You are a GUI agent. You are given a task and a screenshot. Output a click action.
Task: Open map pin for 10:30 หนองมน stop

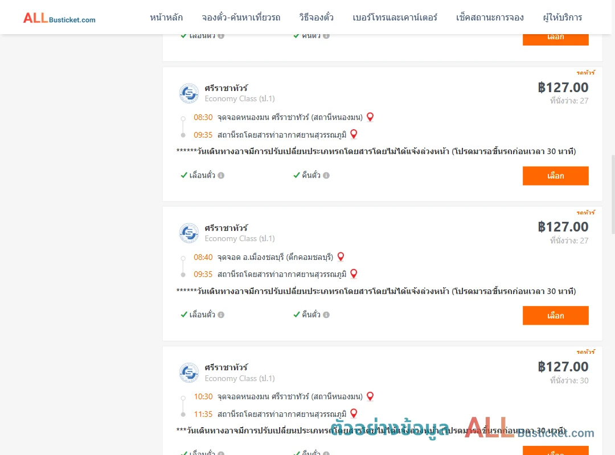click(370, 396)
